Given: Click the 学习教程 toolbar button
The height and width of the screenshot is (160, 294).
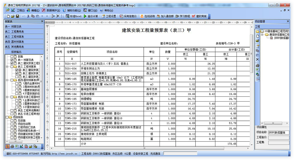Looking at the screenshot, I should tap(183, 16).
